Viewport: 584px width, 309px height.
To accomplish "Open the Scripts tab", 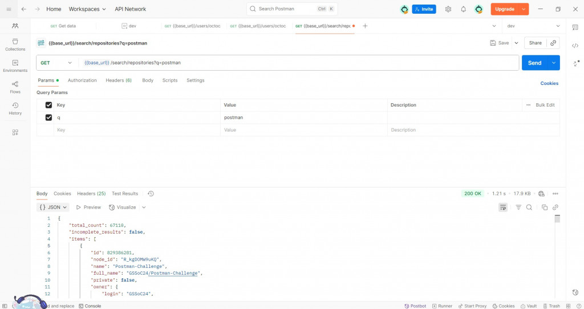I will (x=170, y=80).
